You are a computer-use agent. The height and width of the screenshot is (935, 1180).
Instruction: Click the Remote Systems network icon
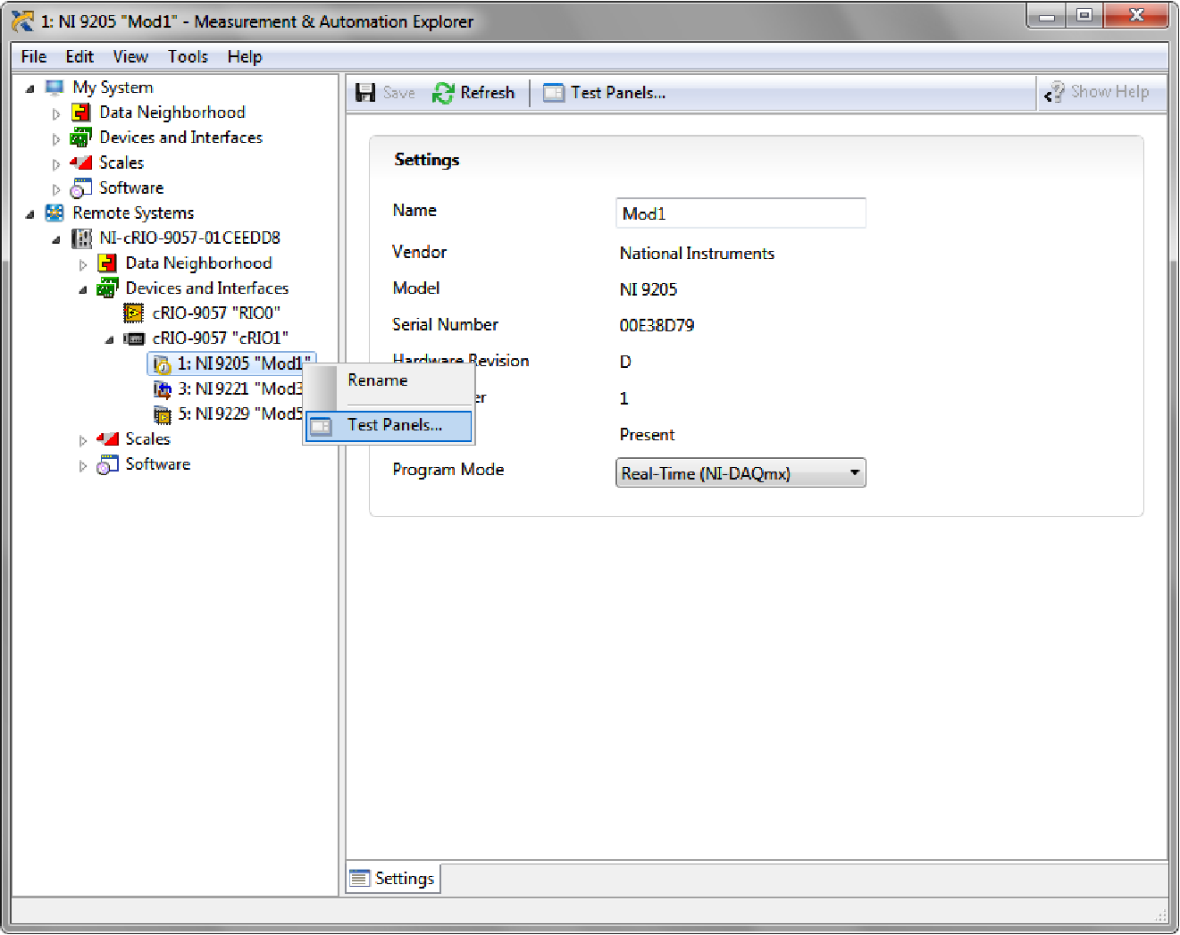54,213
